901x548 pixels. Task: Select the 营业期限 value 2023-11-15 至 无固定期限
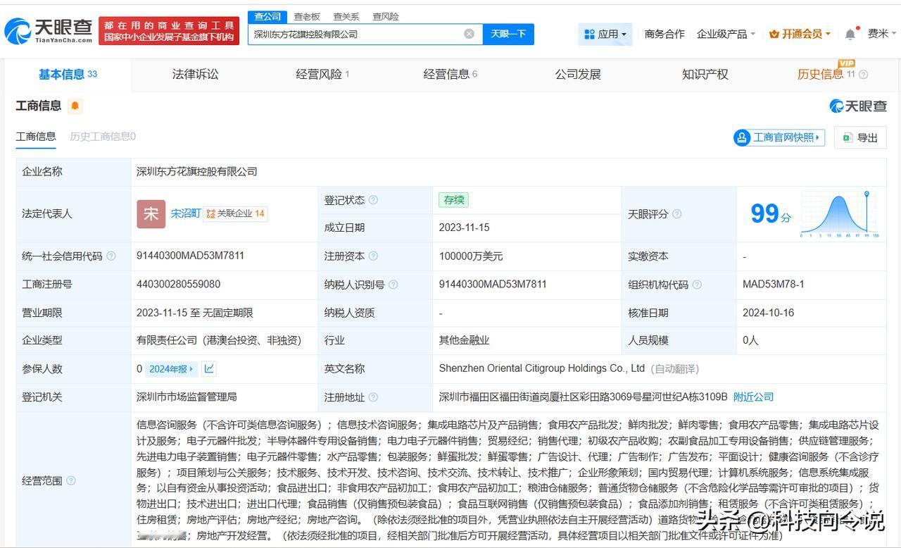[195, 313]
